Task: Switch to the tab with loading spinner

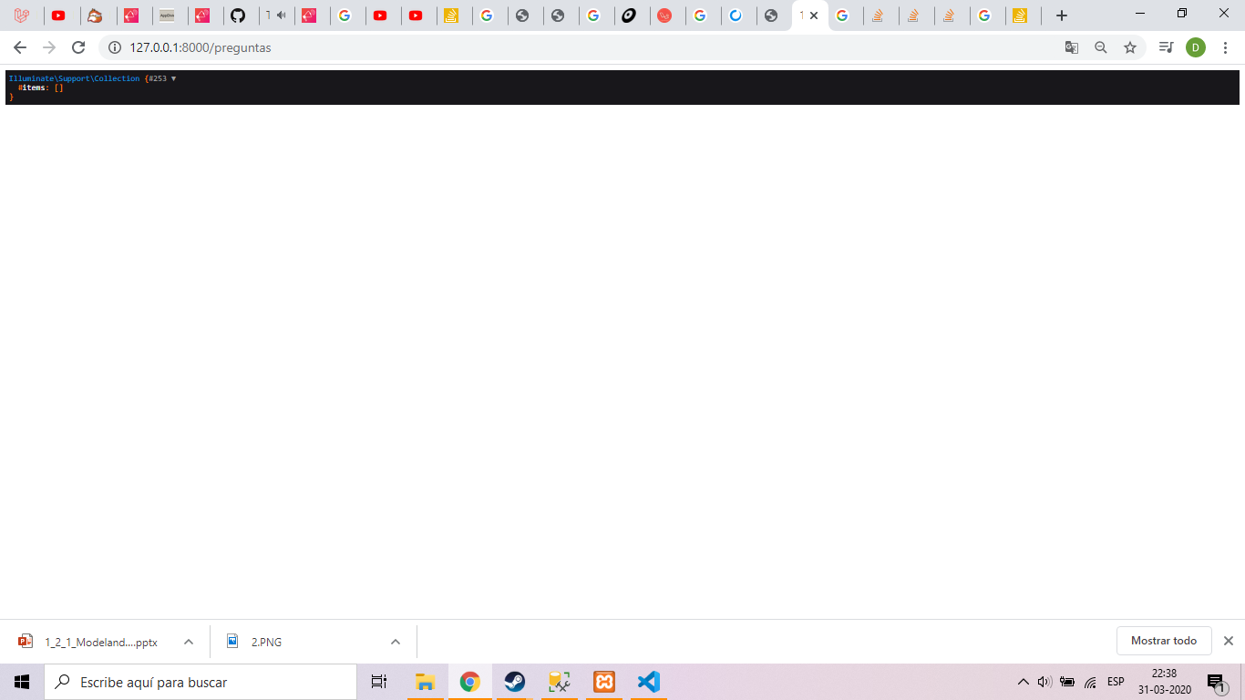Action: (736, 15)
